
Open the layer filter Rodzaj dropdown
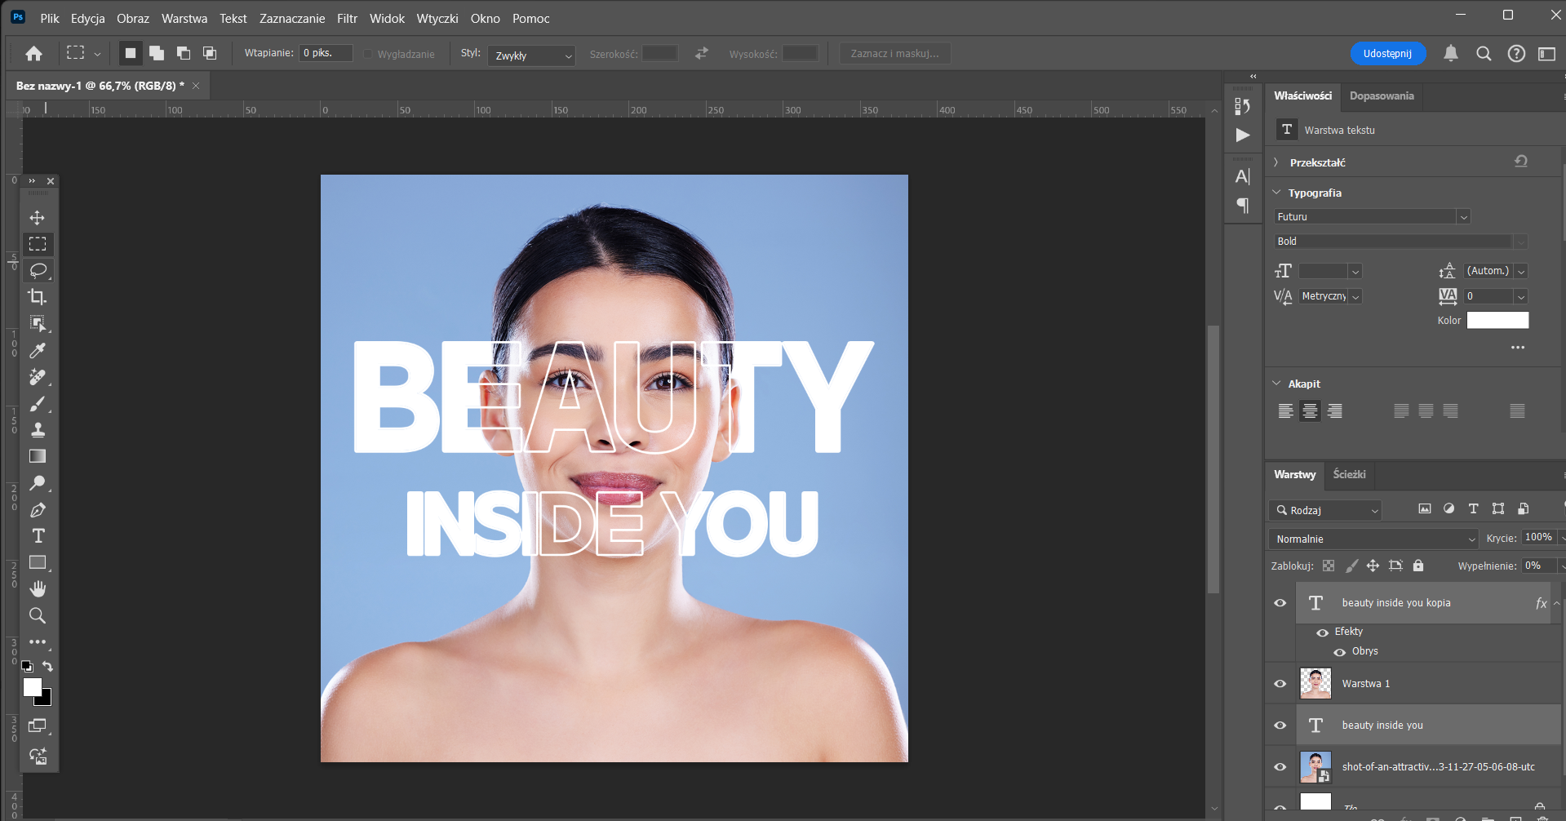1324,510
